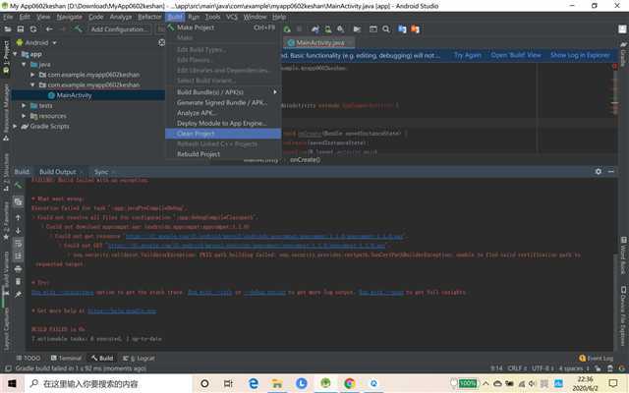Click the hammer icon in Build panel sidebar
Screen dimensions: 629x393
[18, 185]
